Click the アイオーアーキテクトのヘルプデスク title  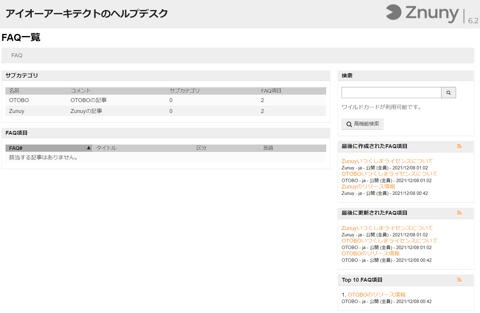click(x=86, y=14)
